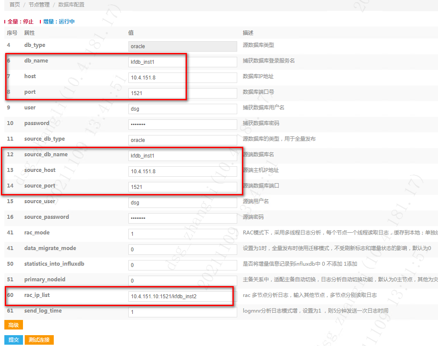Click the 提交 submit button

[13, 340]
